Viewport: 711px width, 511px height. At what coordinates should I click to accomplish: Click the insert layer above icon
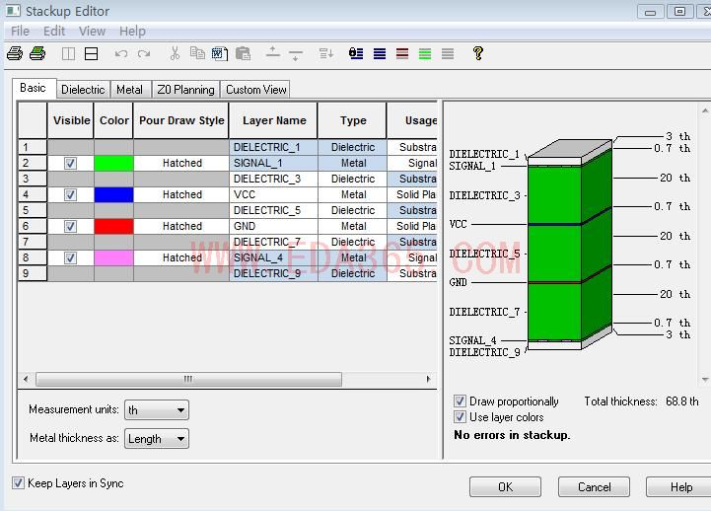(x=272, y=52)
